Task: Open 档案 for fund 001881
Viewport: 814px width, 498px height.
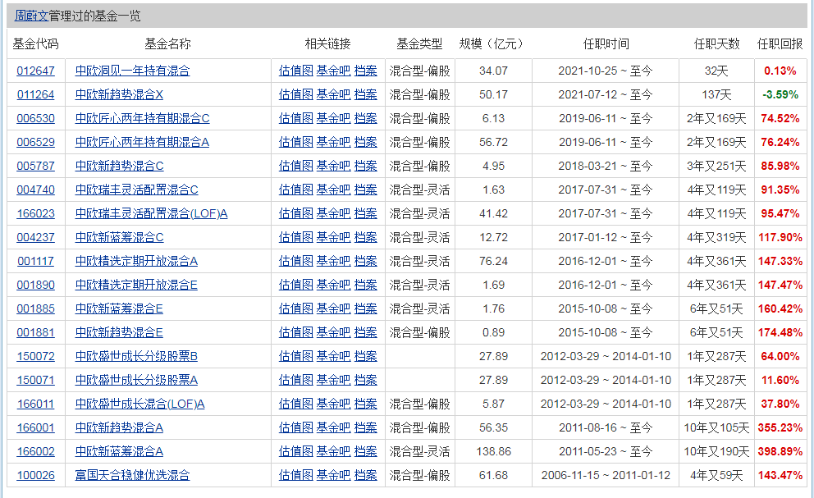Action: tap(365, 333)
